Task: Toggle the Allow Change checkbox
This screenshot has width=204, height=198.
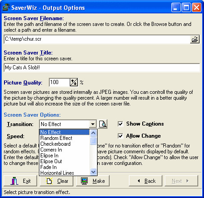Action: pos(120,136)
